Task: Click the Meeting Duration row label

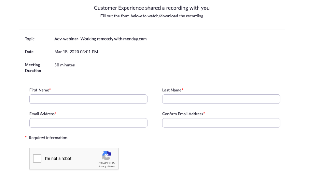Action: pos(33,68)
